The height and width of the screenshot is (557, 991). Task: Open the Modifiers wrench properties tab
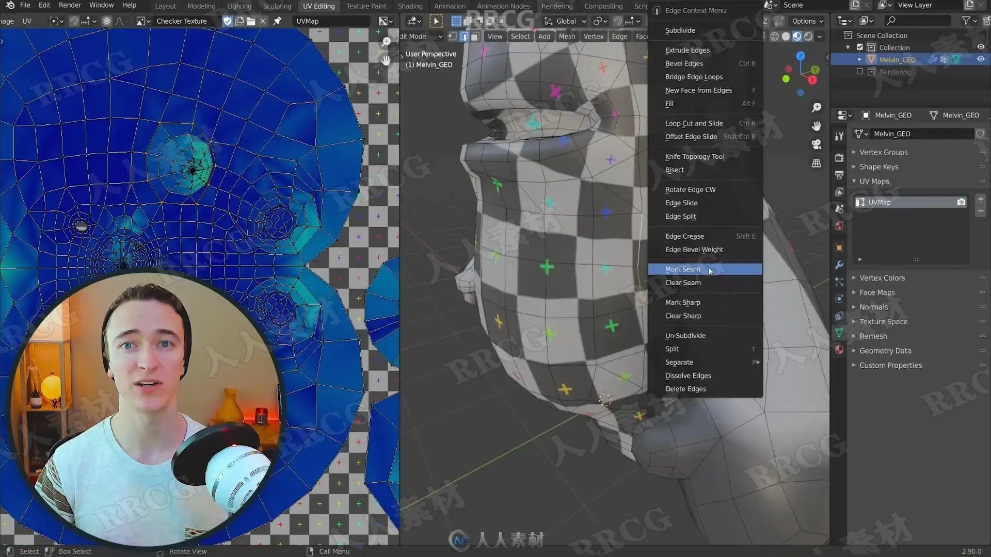pos(839,265)
